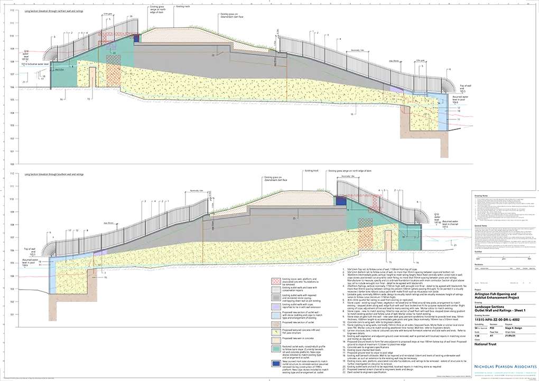Viewport: 539px width, 381px height.
Task: Click the small dark blue block in upper section
Action: [136, 39]
